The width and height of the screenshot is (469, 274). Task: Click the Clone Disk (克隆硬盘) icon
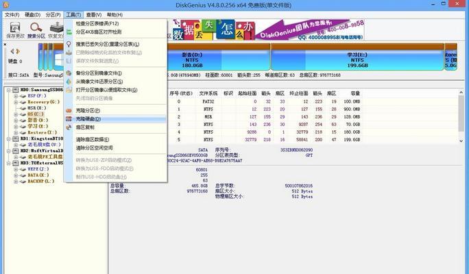69,119
